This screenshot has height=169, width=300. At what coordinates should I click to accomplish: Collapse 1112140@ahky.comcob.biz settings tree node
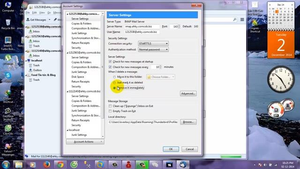click(67, 92)
